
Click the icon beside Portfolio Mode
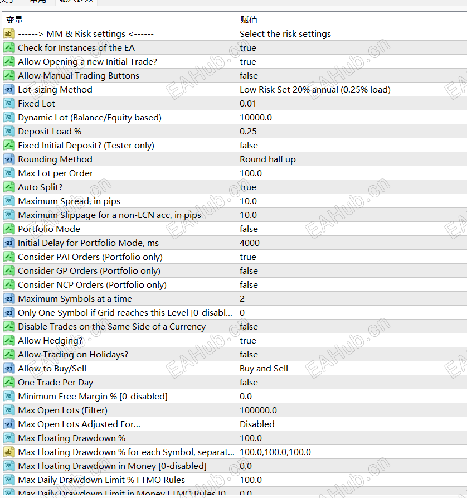(9, 229)
